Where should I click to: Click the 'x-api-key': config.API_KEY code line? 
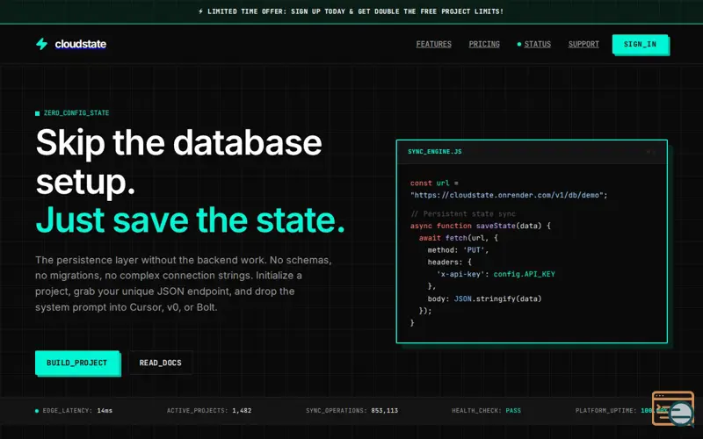coord(496,274)
